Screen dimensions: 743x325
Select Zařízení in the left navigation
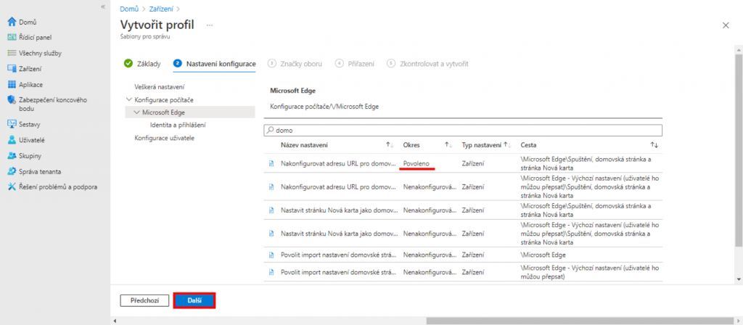coord(30,68)
